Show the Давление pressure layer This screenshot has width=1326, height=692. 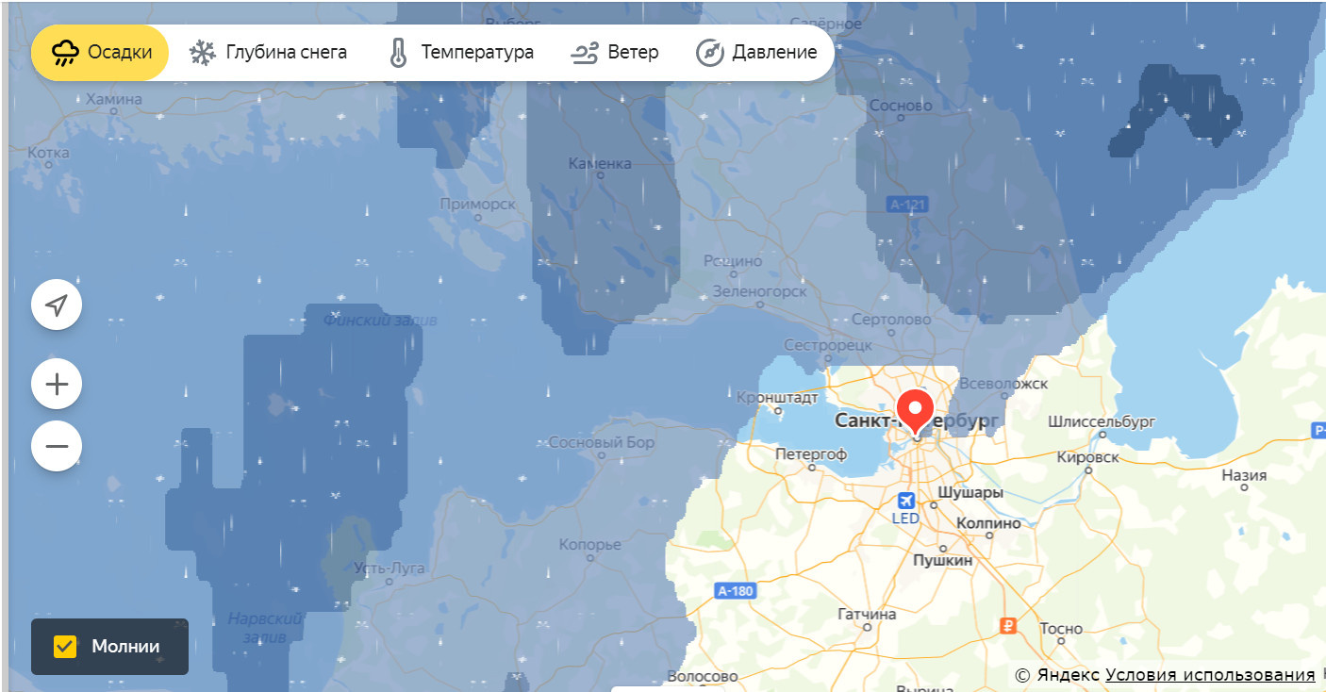[757, 52]
